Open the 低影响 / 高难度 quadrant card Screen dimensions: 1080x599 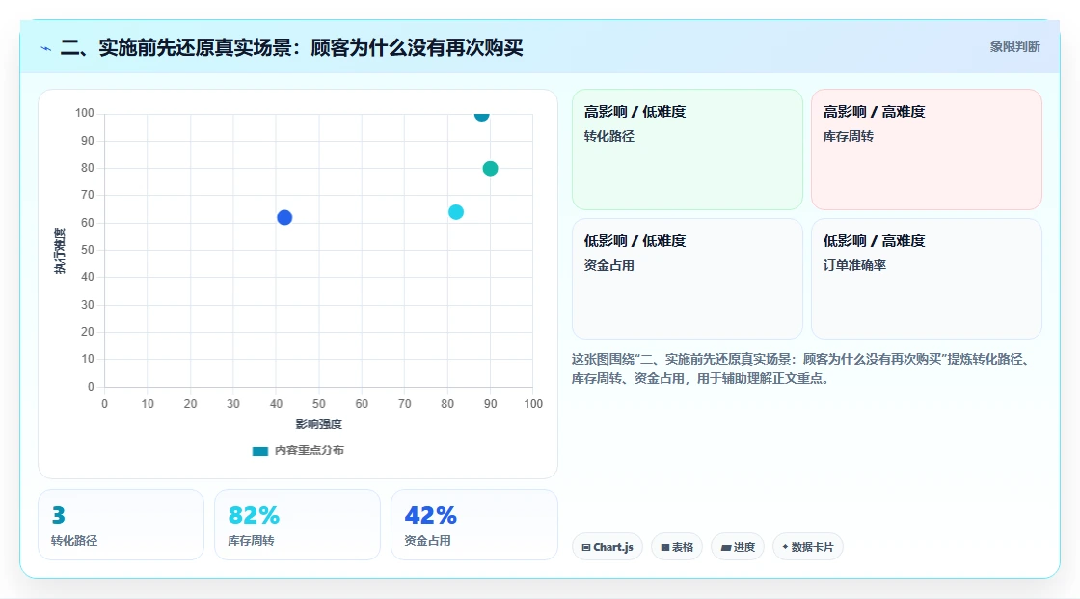click(927, 279)
